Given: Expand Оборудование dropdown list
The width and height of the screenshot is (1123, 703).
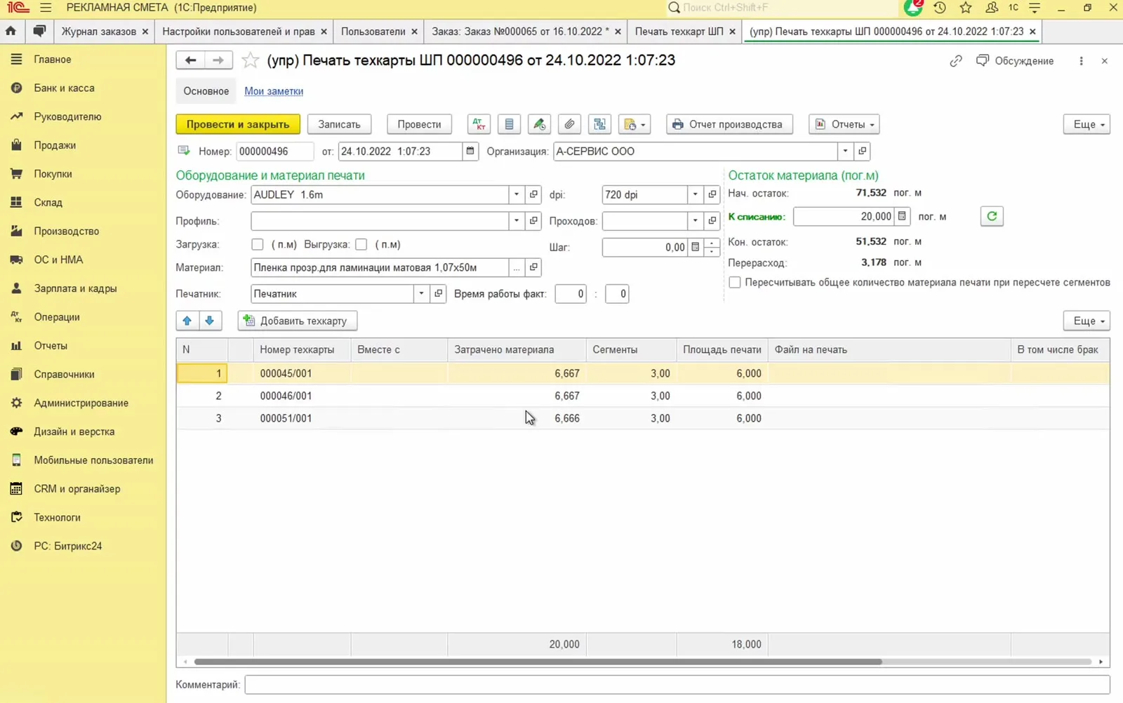Looking at the screenshot, I should [x=517, y=194].
